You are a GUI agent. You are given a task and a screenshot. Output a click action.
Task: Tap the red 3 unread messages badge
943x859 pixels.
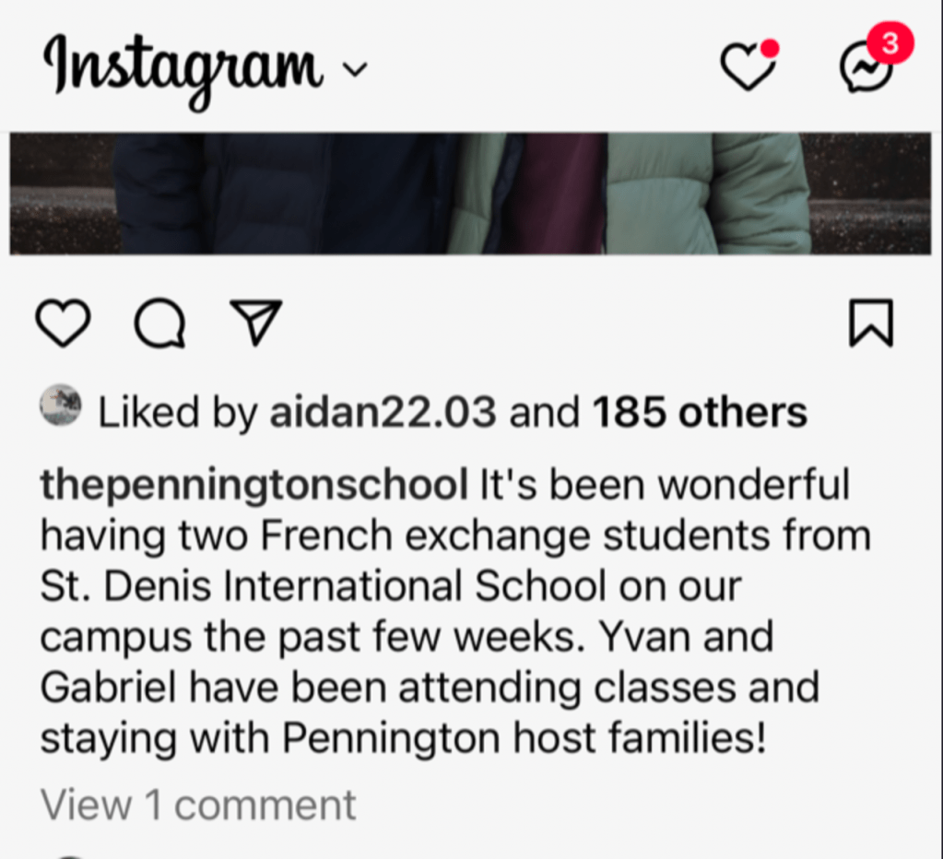890,43
